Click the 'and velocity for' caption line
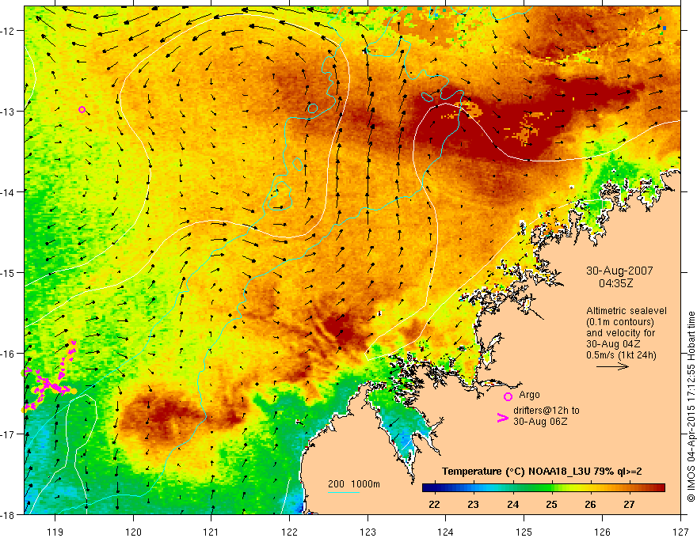The width and height of the screenshot is (697, 538). point(620,333)
